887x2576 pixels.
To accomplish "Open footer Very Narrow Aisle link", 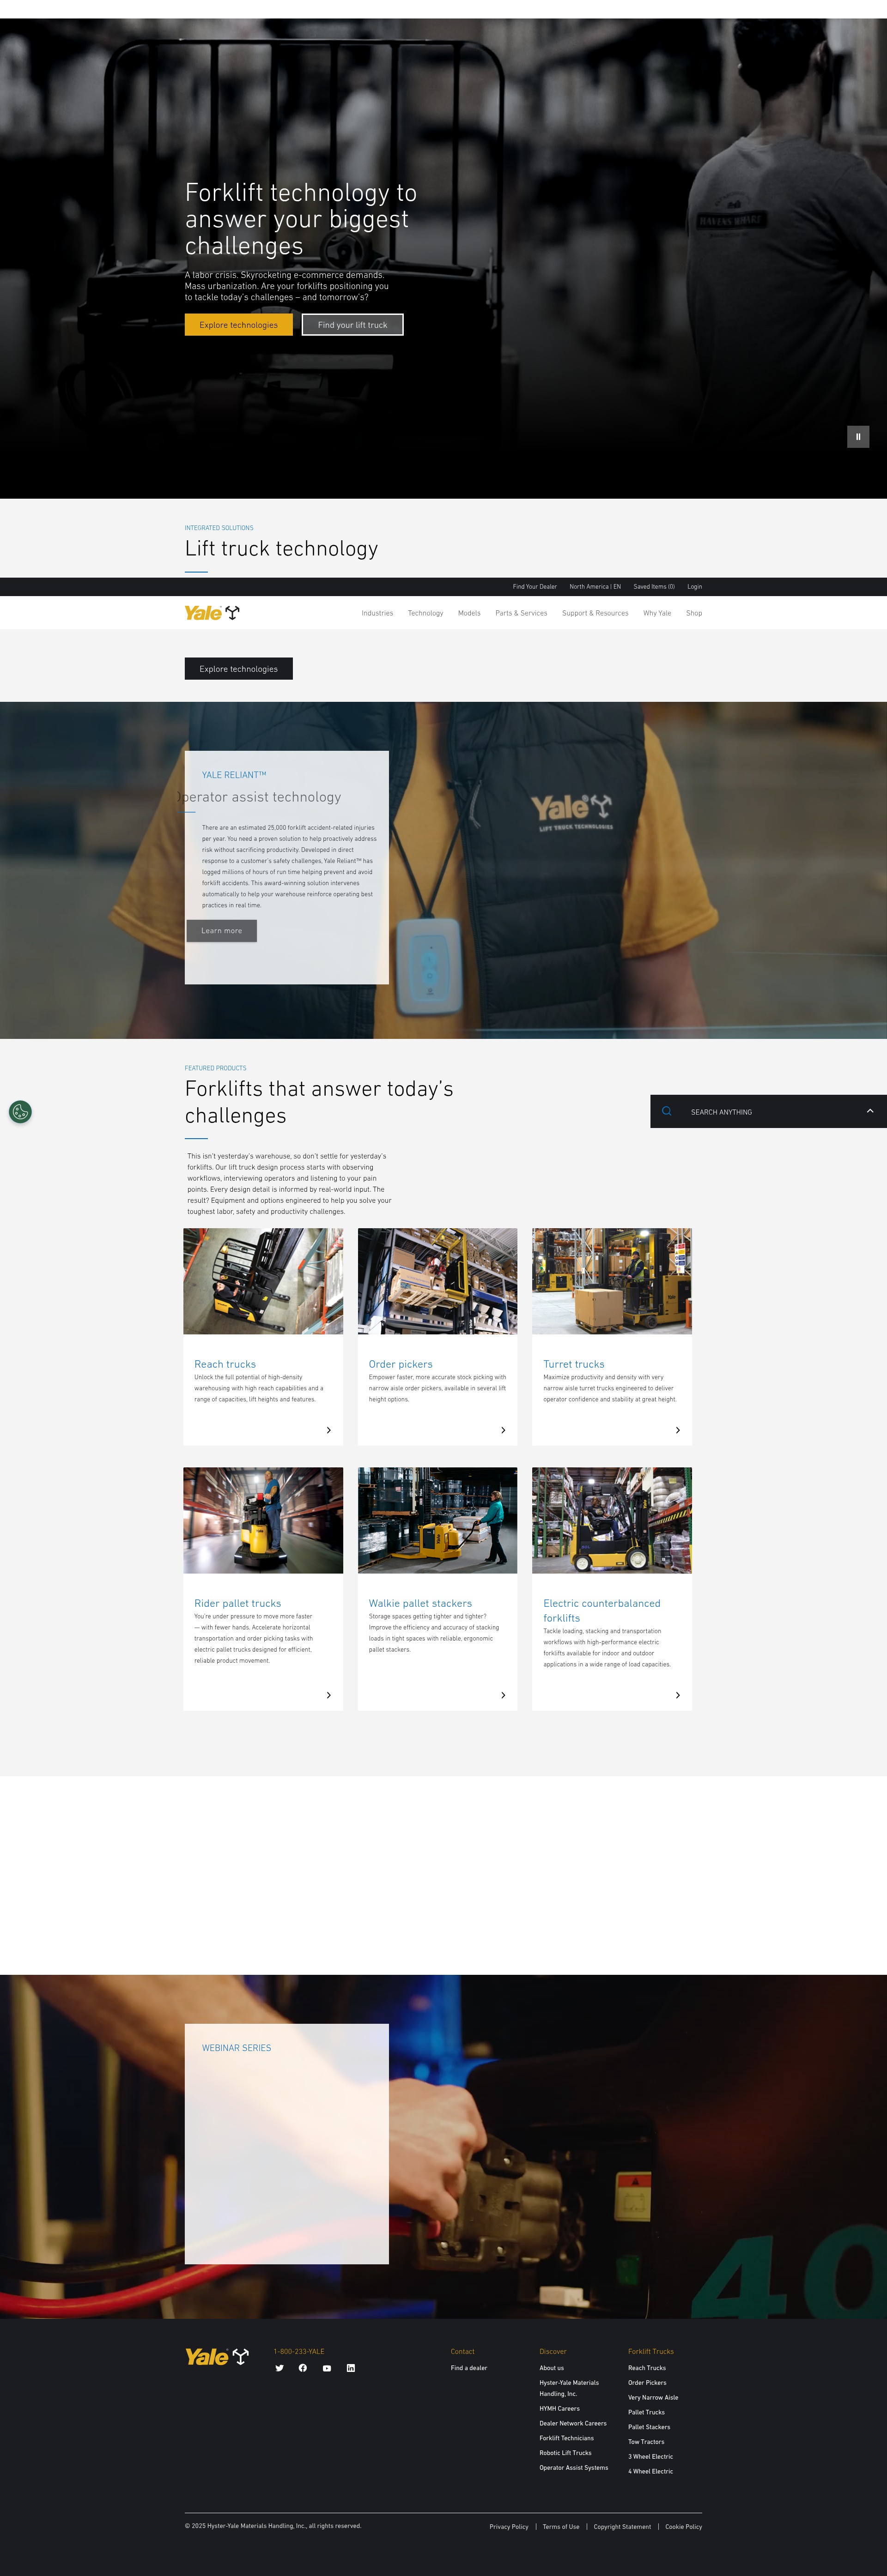I will [x=653, y=2397].
